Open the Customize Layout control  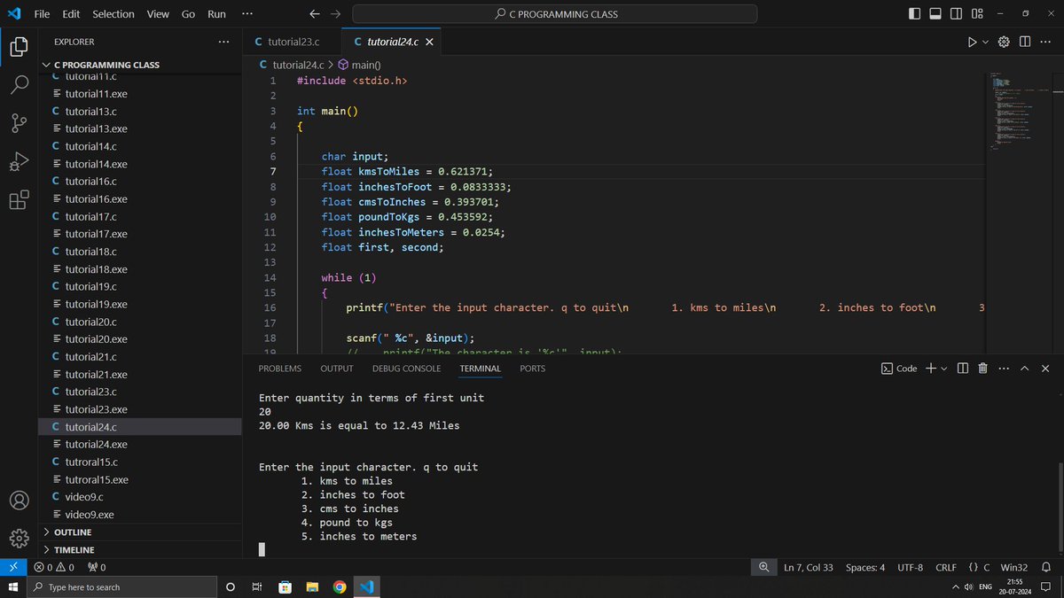coord(977,14)
